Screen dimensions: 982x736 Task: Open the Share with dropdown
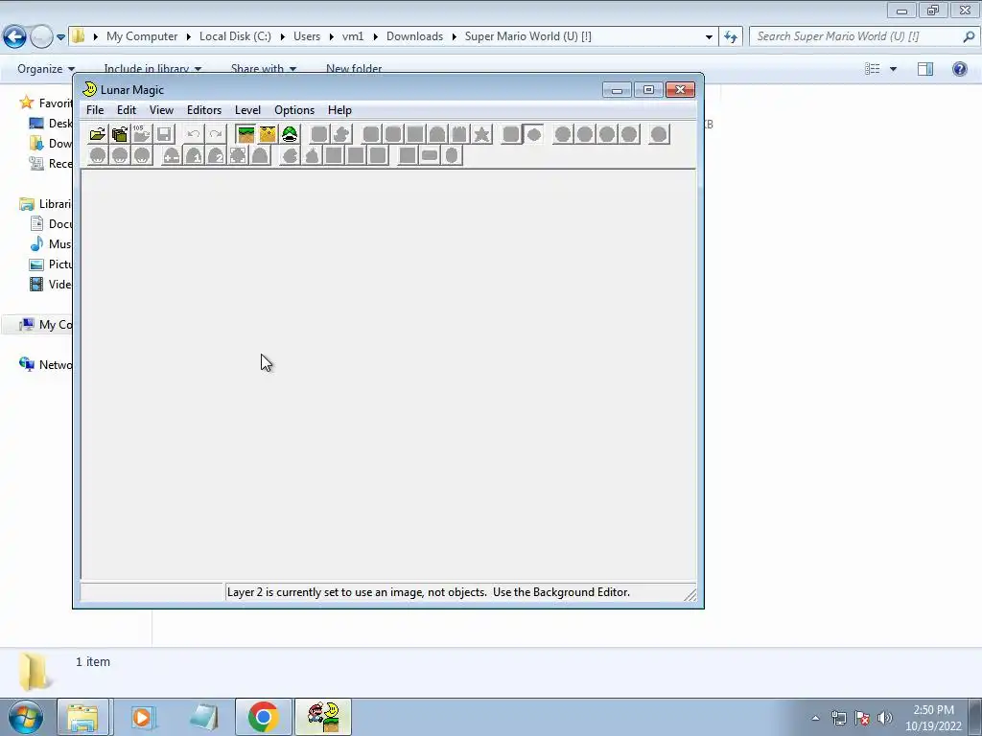coord(263,69)
